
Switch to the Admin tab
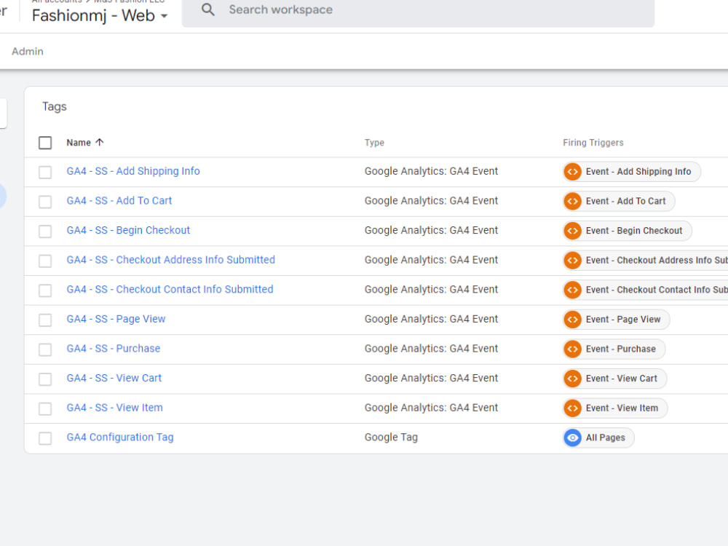pyautogui.click(x=27, y=51)
